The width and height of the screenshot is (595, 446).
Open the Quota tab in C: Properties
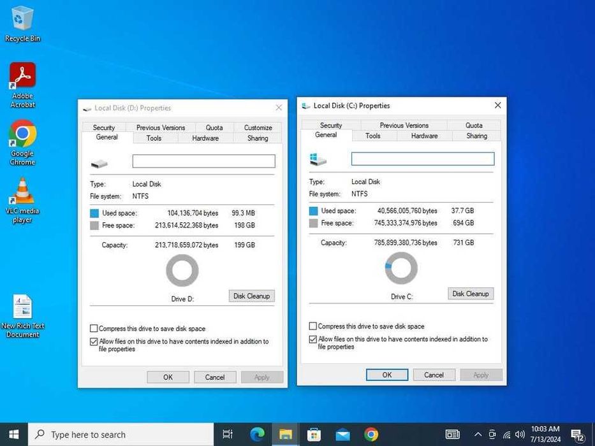(x=474, y=125)
